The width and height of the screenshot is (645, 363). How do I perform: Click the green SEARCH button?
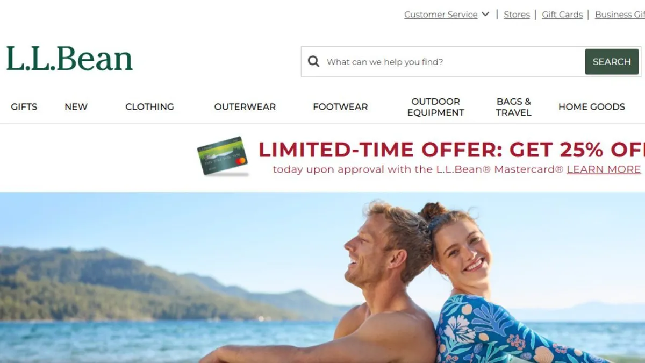tap(612, 62)
